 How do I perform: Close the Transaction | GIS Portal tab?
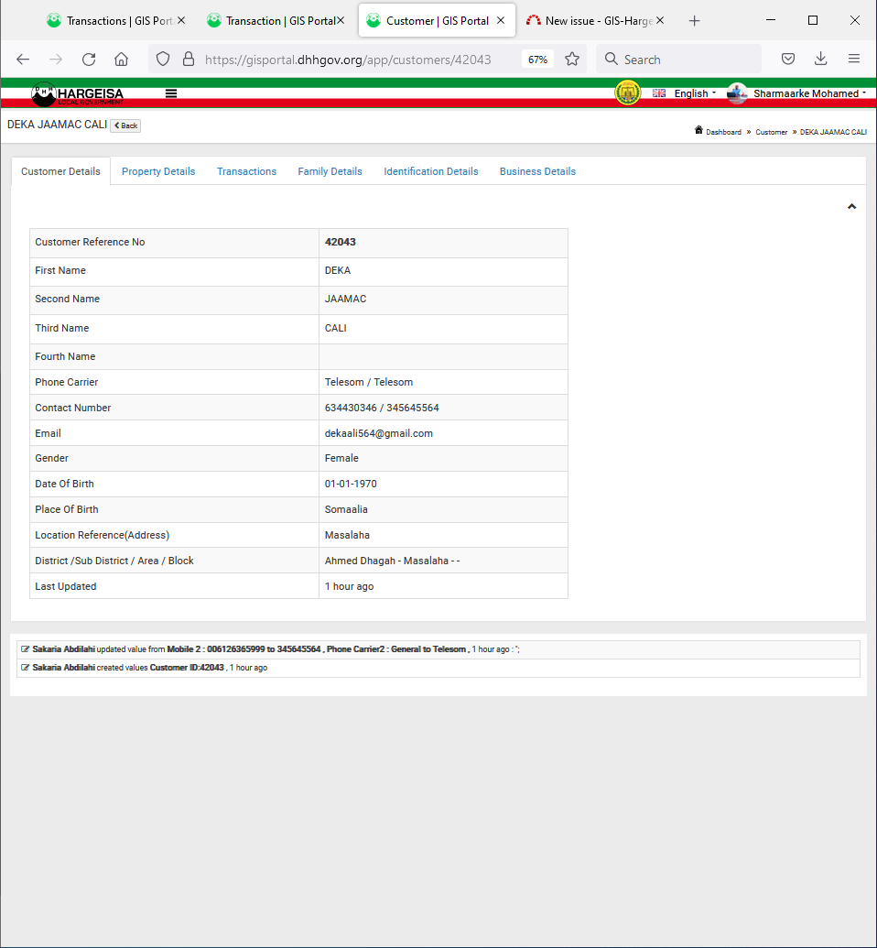341,20
